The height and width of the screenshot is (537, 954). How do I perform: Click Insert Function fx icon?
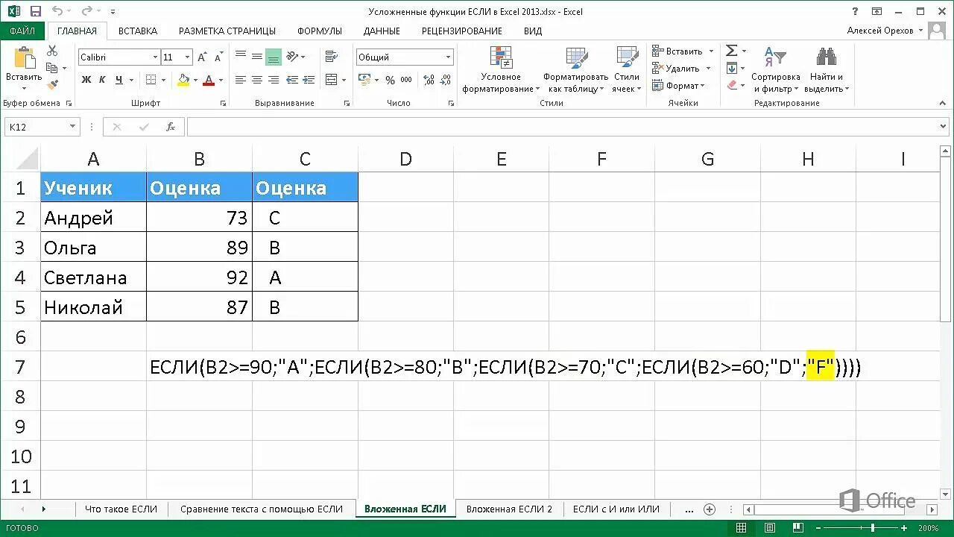click(x=170, y=127)
